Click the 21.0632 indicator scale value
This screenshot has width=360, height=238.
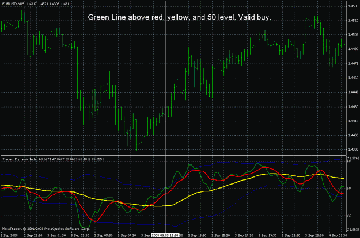tap(353, 229)
